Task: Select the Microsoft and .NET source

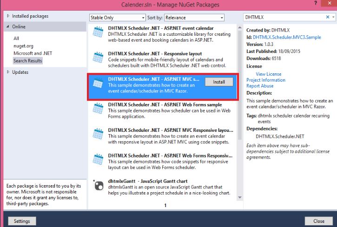Action: pos(33,53)
